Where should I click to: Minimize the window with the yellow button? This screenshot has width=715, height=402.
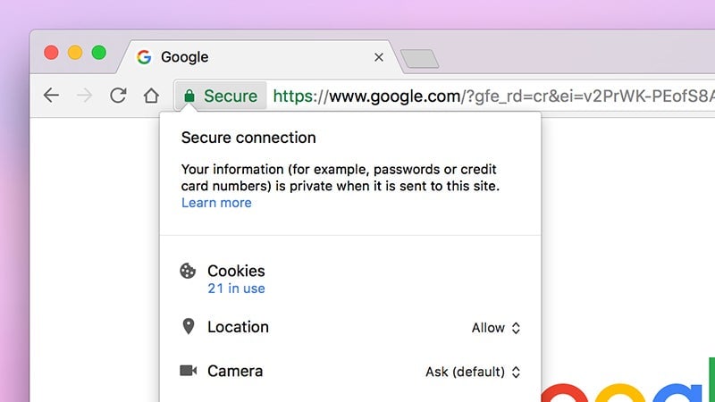click(x=75, y=53)
